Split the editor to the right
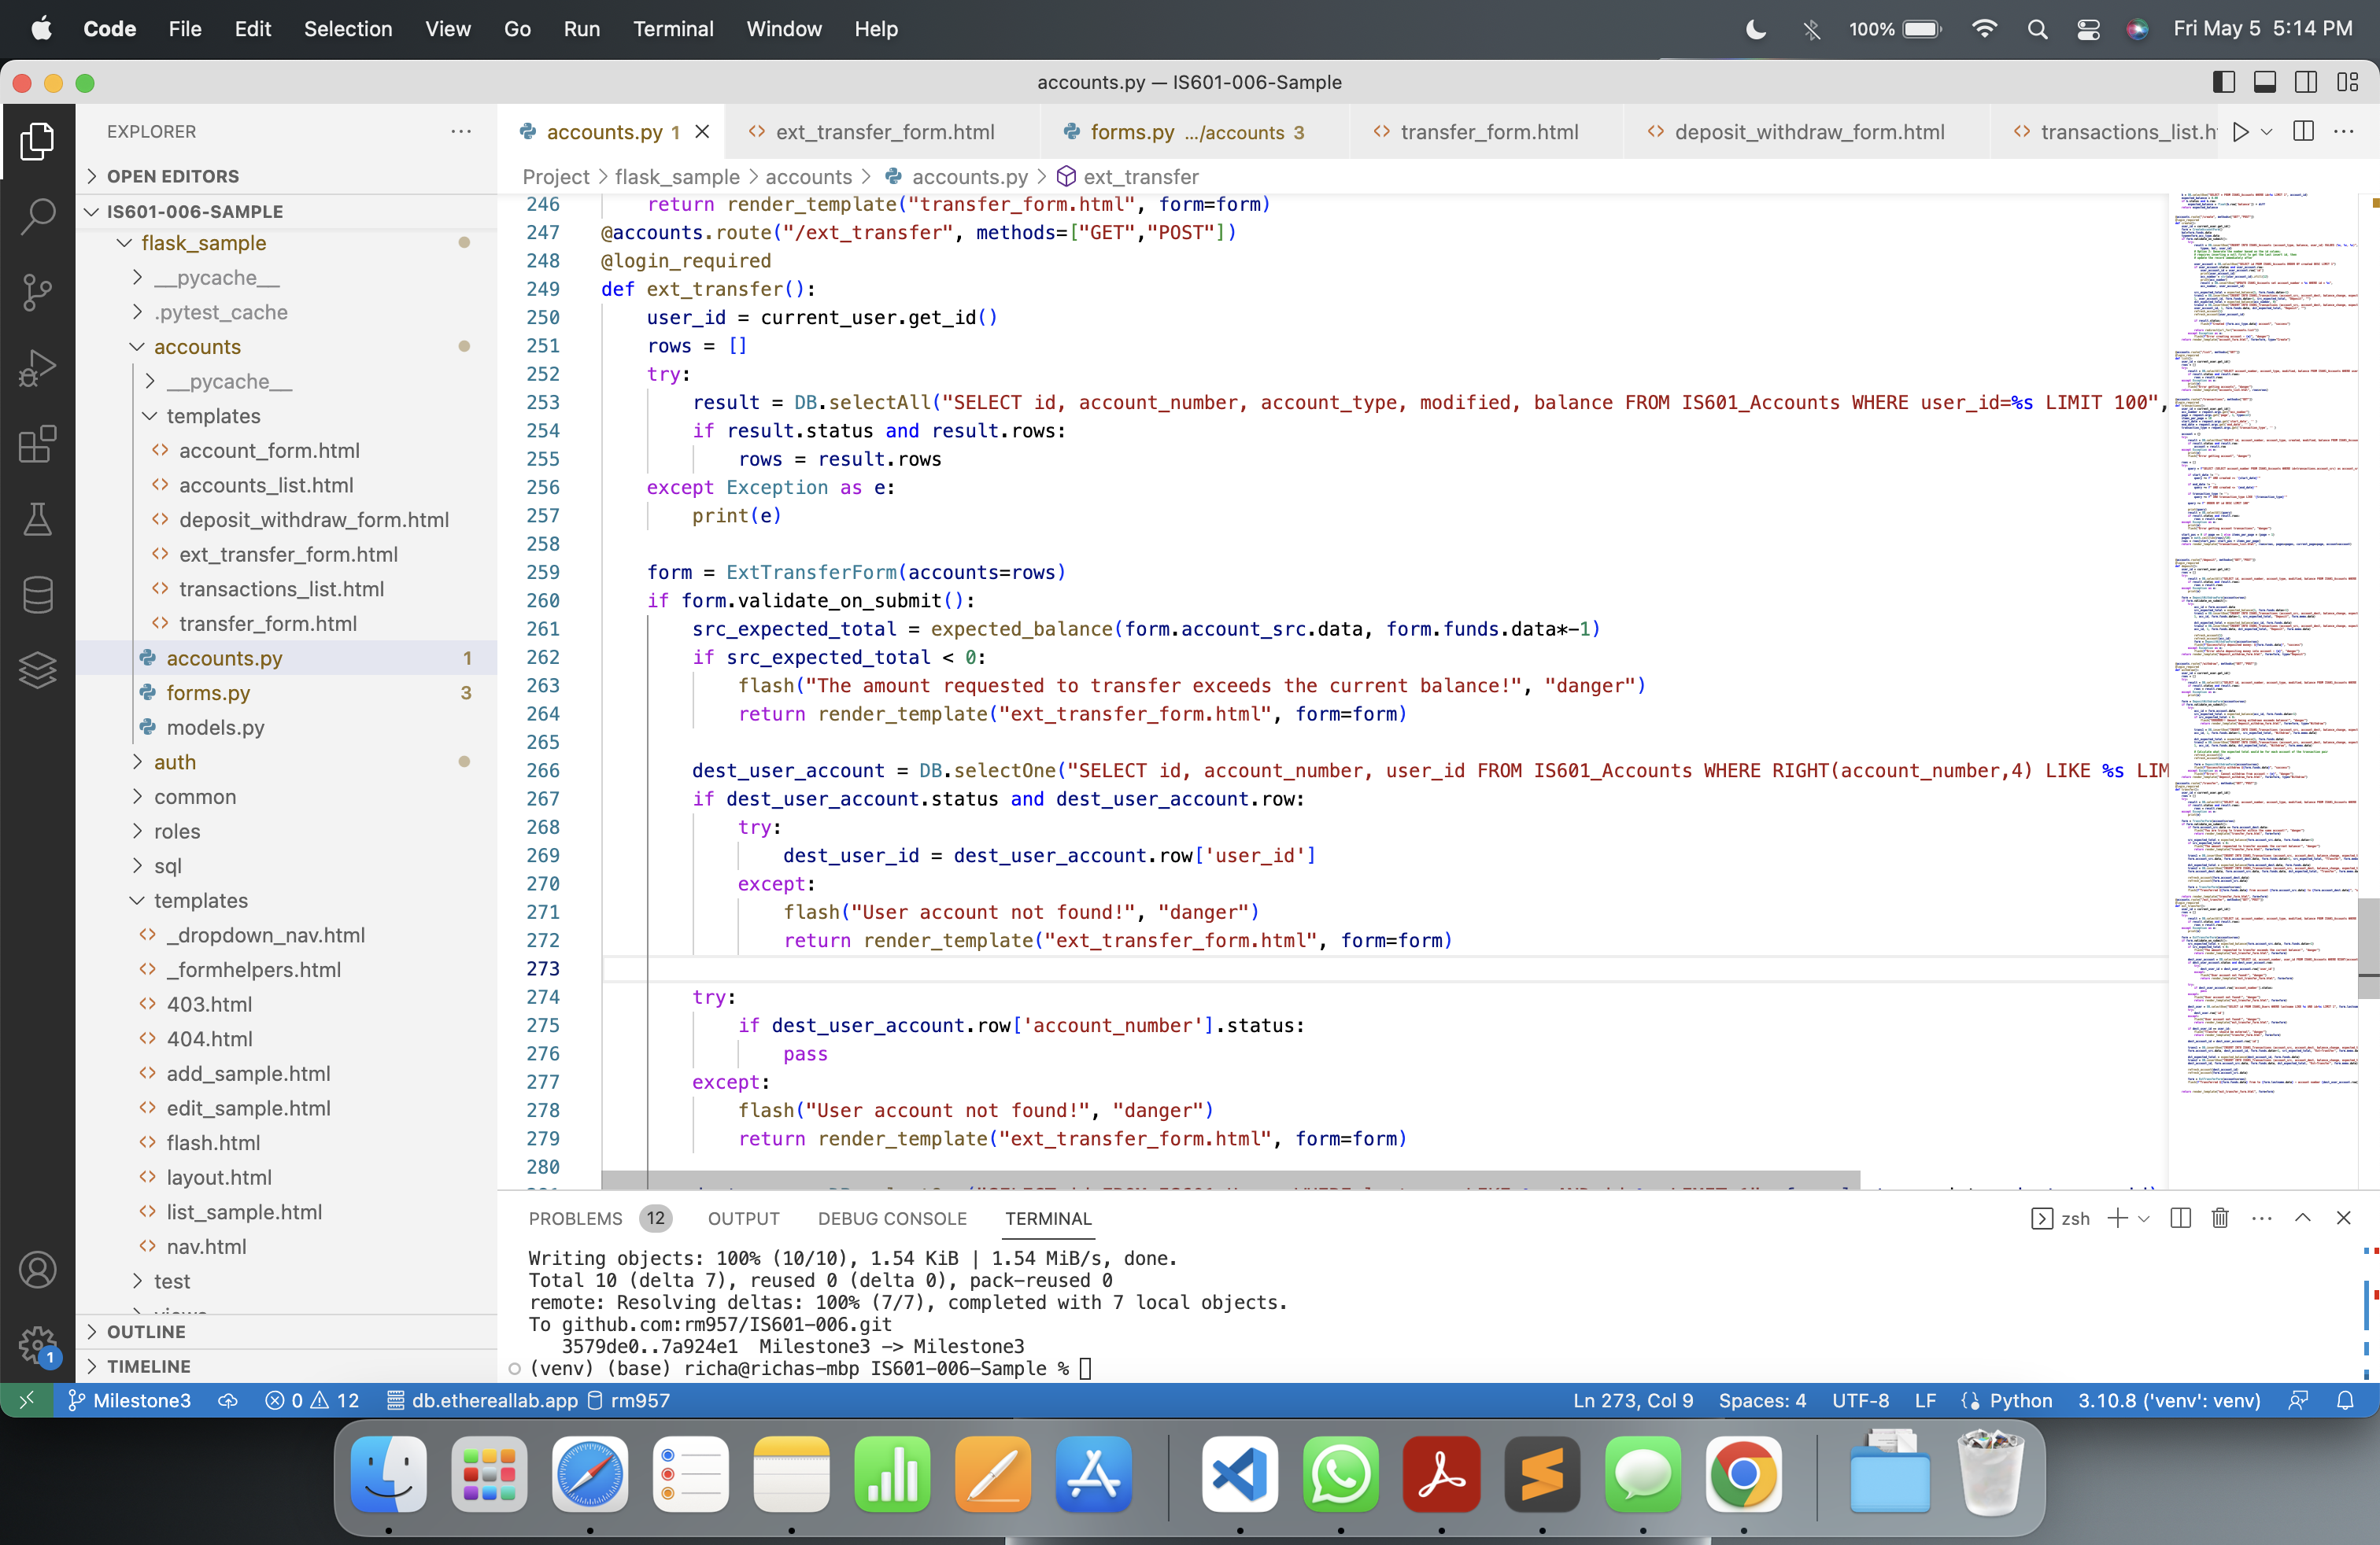This screenshot has width=2380, height=1545. 2303,132
